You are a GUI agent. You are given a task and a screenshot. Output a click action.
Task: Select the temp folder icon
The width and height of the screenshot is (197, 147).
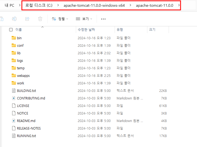click(14, 68)
